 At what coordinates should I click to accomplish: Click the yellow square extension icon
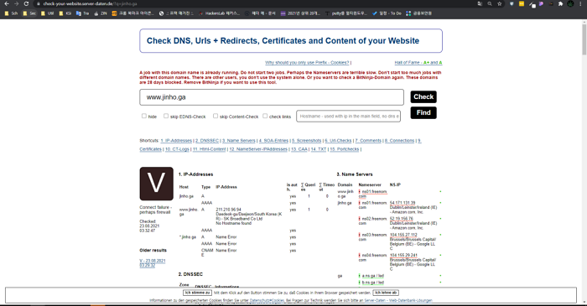522,3
